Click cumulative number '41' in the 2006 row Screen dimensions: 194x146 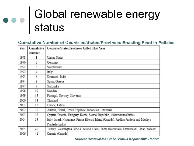click(36, 134)
